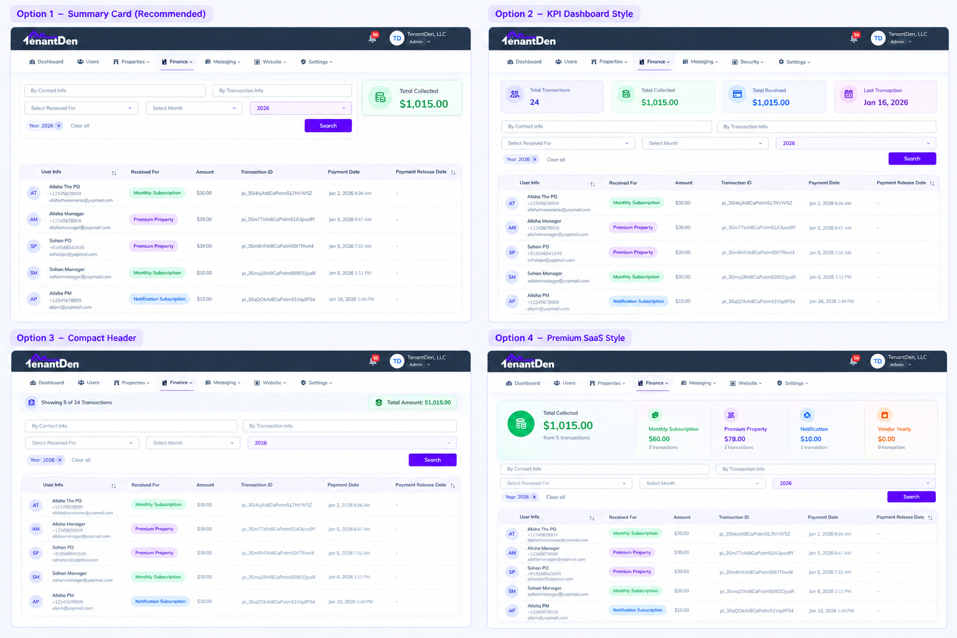The height and width of the screenshot is (638, 957).
Task: Click the TenantDen logo in Option 3
Action: [52, 361]
